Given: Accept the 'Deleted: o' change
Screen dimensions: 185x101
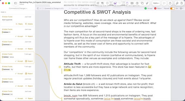Looking at the screenshot, I should click(x=19, y=49).
